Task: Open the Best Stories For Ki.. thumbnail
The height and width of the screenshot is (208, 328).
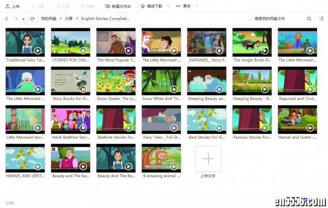Action: pos(207,119)
